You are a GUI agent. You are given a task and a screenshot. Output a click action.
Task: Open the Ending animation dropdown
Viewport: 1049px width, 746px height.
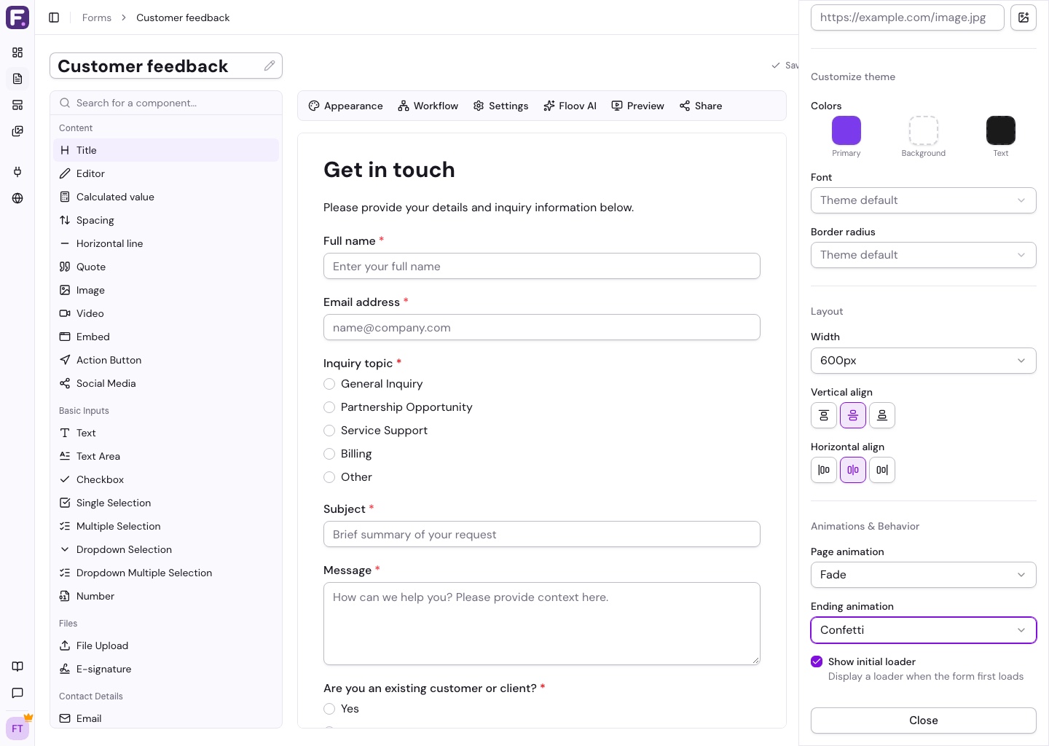(924, 630)
